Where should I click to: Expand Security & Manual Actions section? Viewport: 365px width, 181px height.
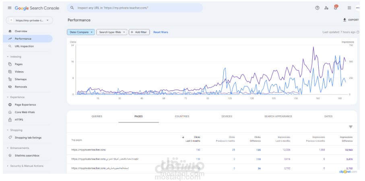(x=8, y=166)
